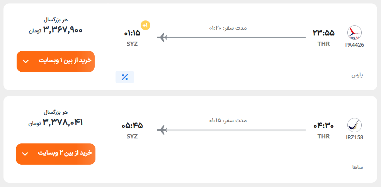This screenshot has height=187, width=381.
Task: Click the 04:30 departure time from THR
Action: (x=323, y=126)
